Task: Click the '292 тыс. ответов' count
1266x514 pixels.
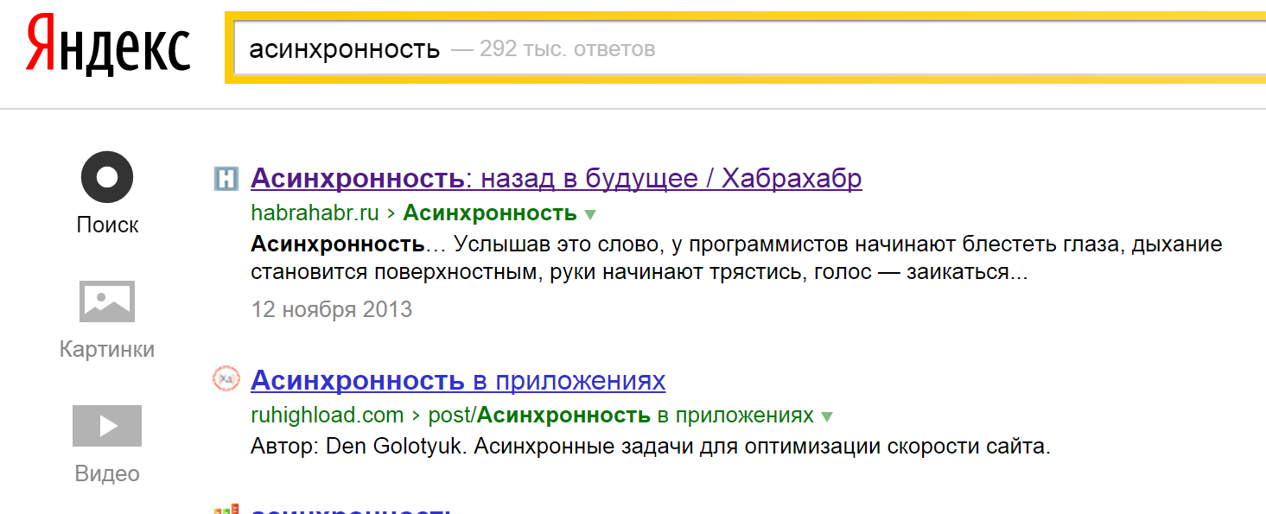Action: point(568,49)
